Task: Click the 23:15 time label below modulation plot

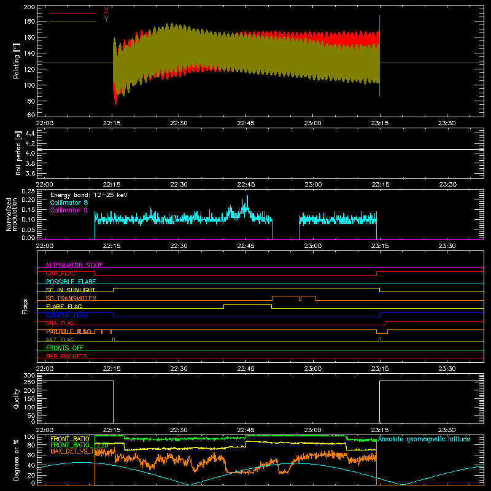Action: pos(380,246)
